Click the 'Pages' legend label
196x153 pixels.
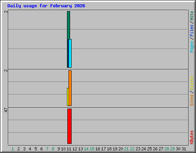point(191,47)
